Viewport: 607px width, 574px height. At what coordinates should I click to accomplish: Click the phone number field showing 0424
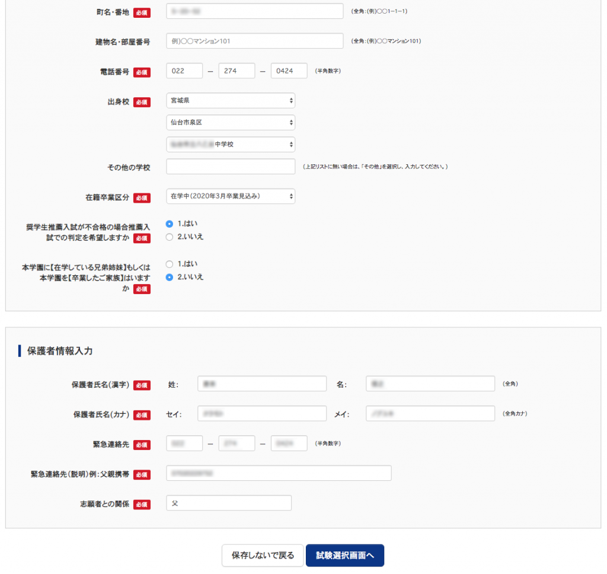click(289, 71)
